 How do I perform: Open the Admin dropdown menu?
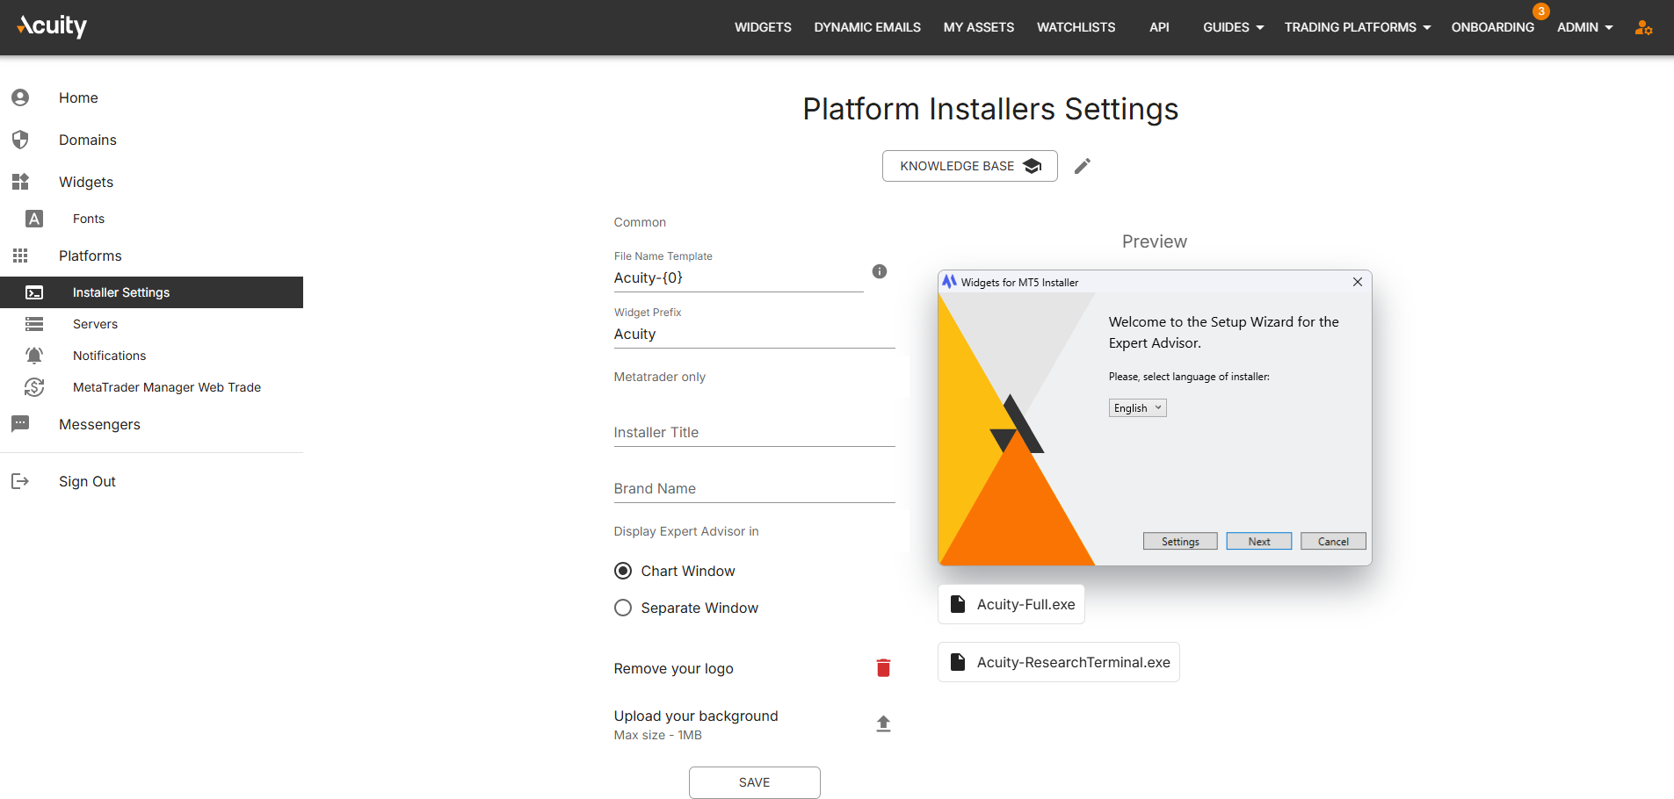(1584, 27)
